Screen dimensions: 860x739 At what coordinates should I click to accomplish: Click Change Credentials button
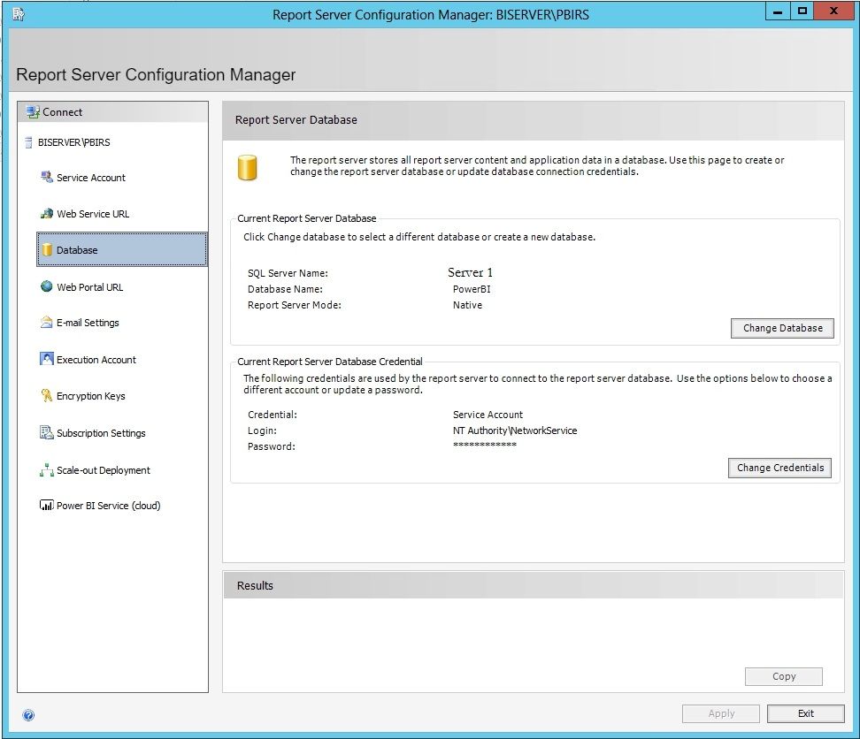tap(779, 468)
